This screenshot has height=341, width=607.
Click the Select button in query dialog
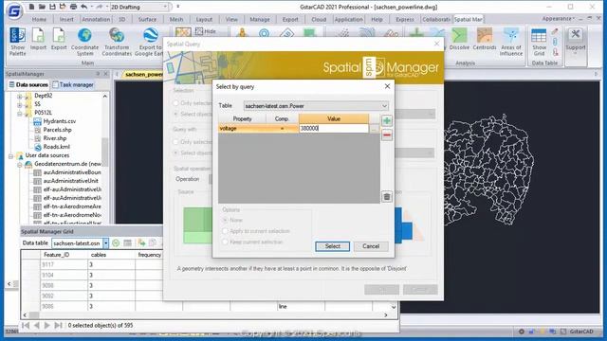pos(332,246)
